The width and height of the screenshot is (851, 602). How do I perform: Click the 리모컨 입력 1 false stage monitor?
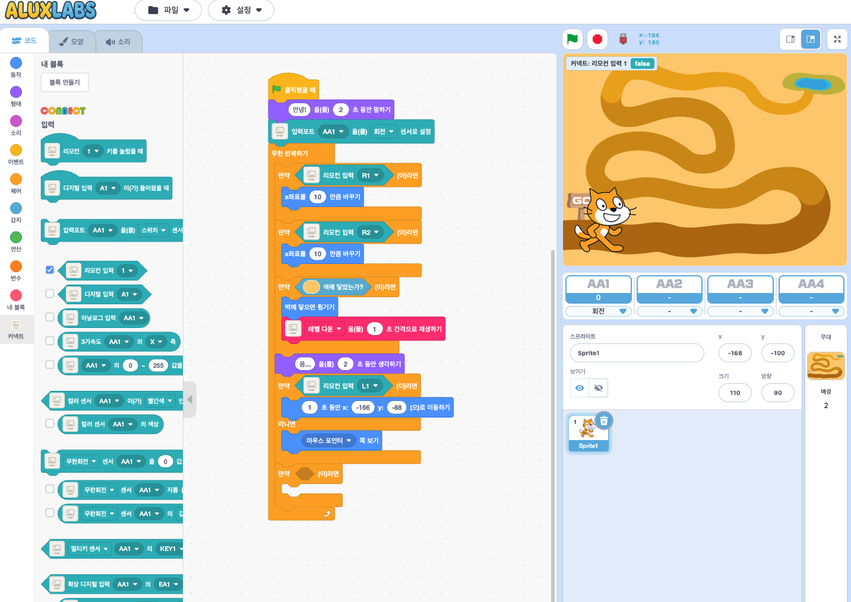tap(611, 63)
